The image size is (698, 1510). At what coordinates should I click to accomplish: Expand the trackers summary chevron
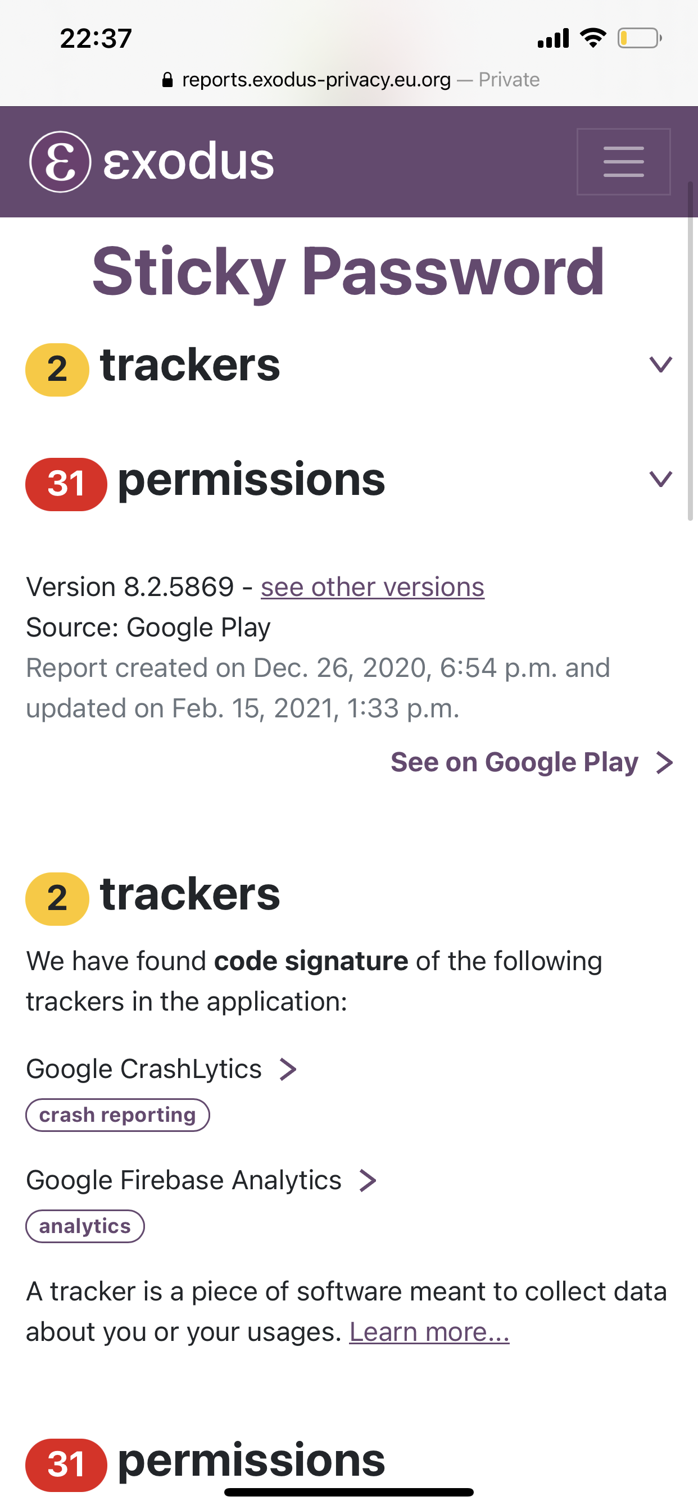tap(660, 365)
